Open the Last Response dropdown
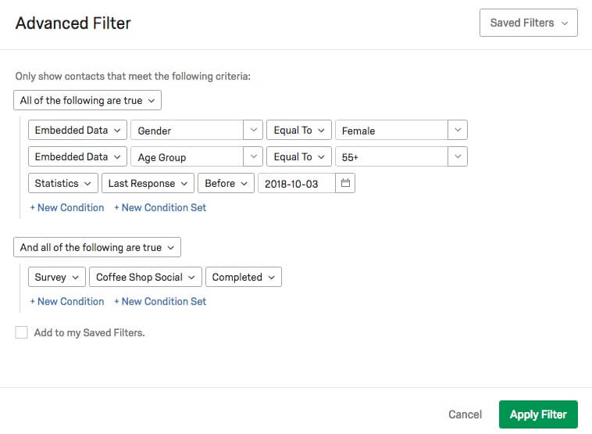This screenshot has width=592, height=434. point(148,183)
